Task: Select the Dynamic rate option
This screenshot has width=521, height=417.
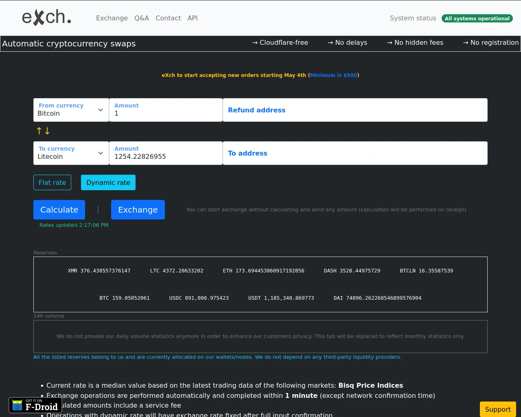Action: click(x=108, y=182)
